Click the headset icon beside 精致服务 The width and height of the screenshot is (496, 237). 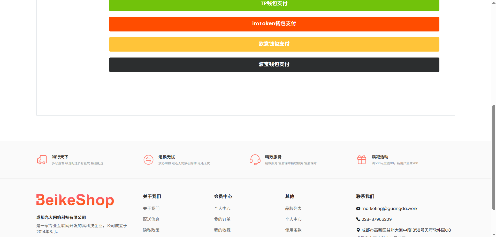click(x=255, y=160)
